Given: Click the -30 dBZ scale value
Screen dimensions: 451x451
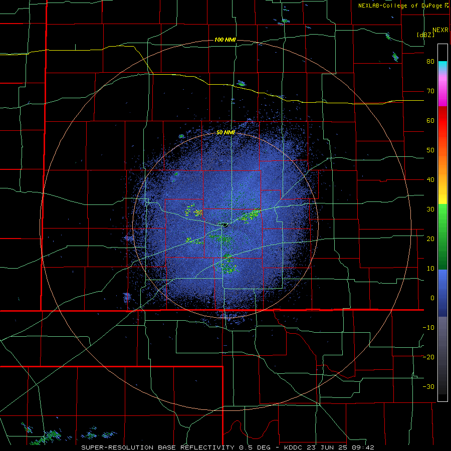Looking at the screenshot, I should (x=428, y=387).
